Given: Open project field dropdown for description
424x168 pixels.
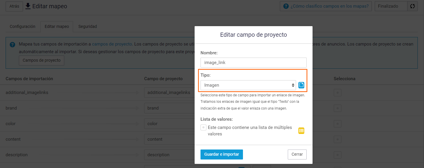Looking at the screenshot, I should (x=169, y=155).
